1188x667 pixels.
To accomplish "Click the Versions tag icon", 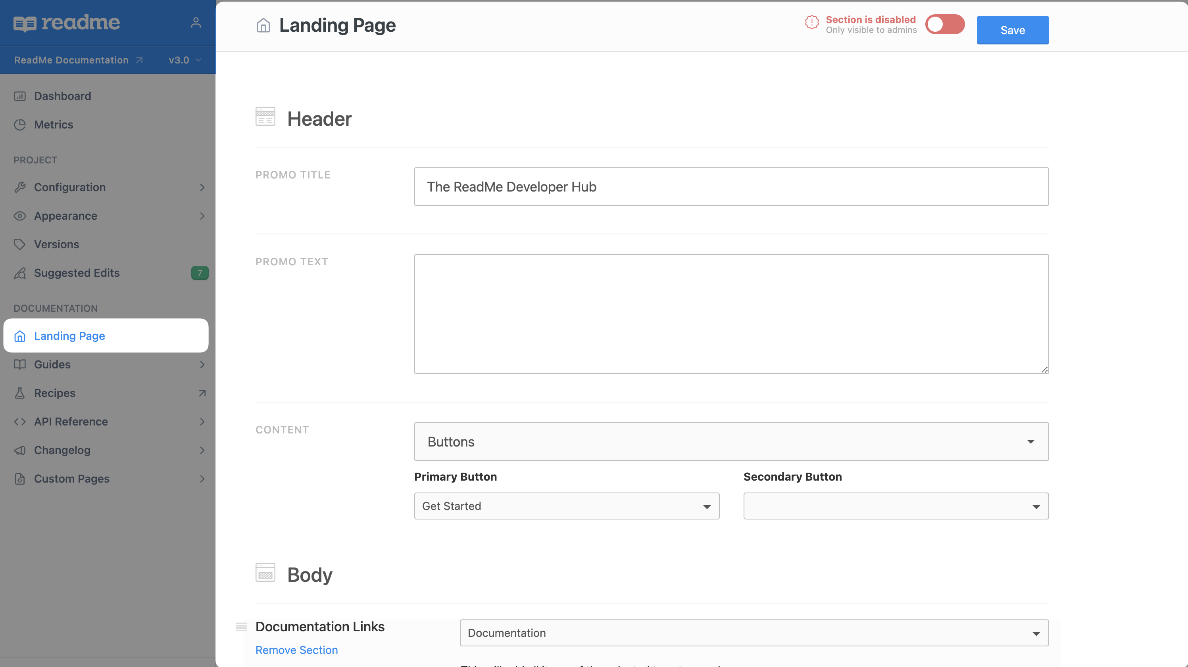I will [x=20, y=244].
